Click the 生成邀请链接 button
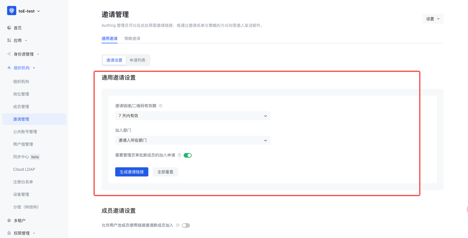The image size is (468, 238). (132, 172)
